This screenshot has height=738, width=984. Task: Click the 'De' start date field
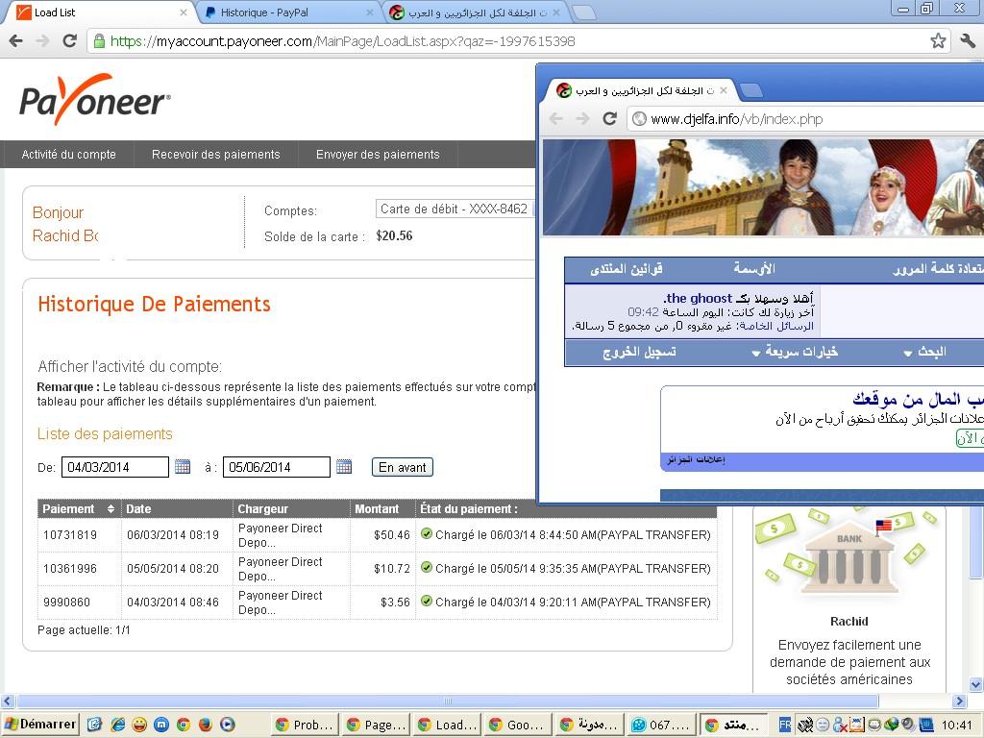click(115, 467)
